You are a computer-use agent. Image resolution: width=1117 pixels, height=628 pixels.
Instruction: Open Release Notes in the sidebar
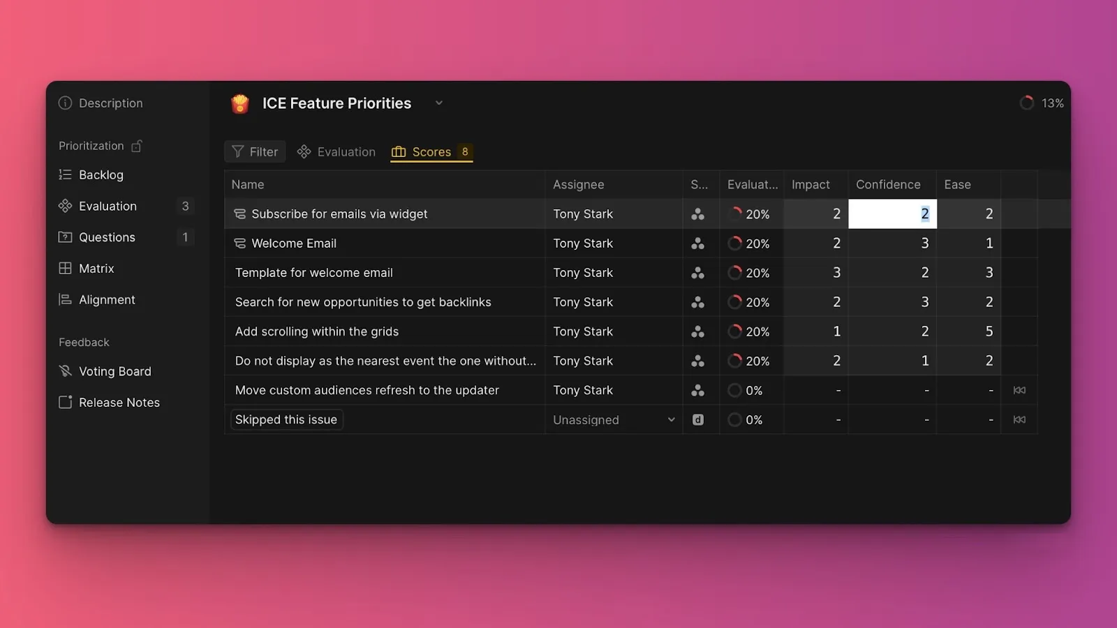(x=119, y=403)
